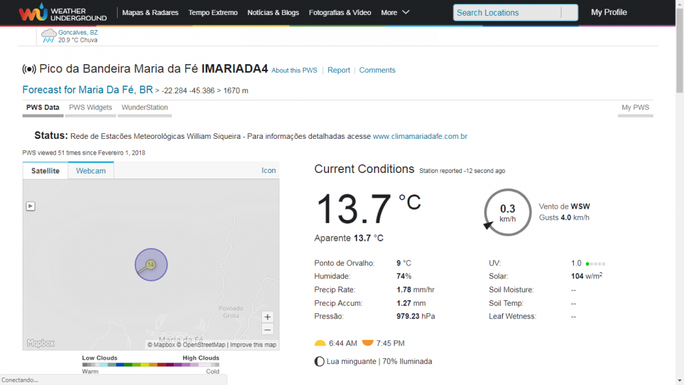Open the WunderStation tab
This screenshot has width=684, height=385.
[144, 107]
